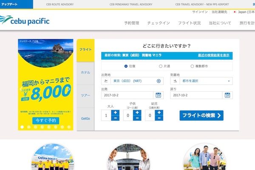Open the travelers group circular thumbnail
The width and height of the screenshot is (255, 170).
[x=205, y=157]
